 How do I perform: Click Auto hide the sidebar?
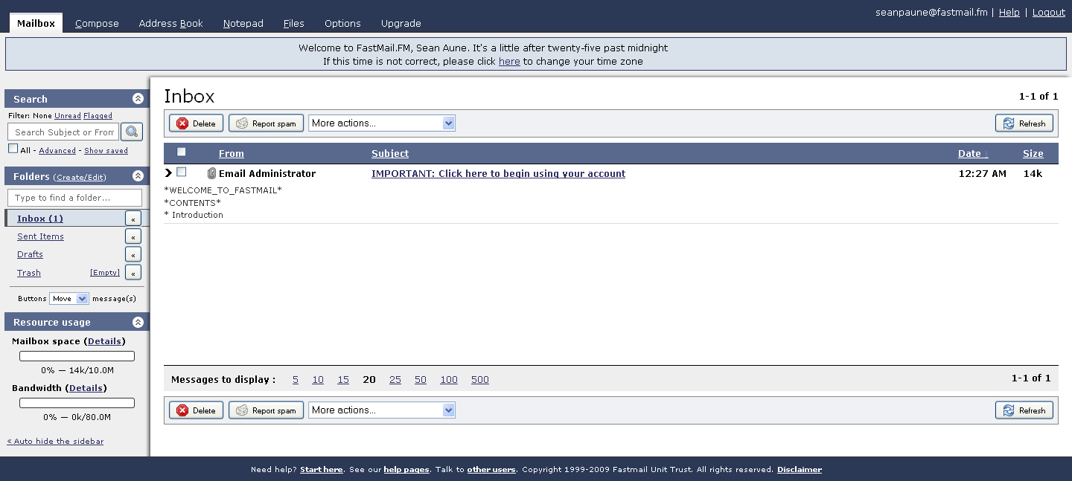(x=55, y=442)
